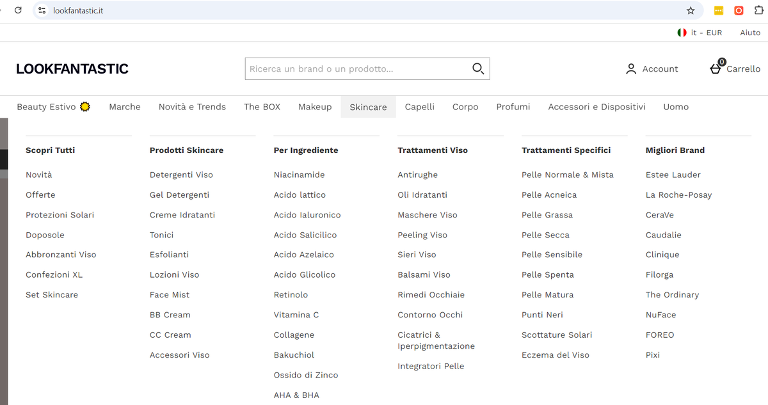Go to Pelle Sensibile

coord(552,255)
